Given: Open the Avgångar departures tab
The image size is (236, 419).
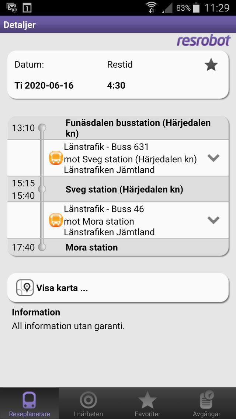Looking at the screenshot, I should tap(206, 404).
